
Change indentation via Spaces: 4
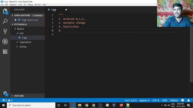144,100
